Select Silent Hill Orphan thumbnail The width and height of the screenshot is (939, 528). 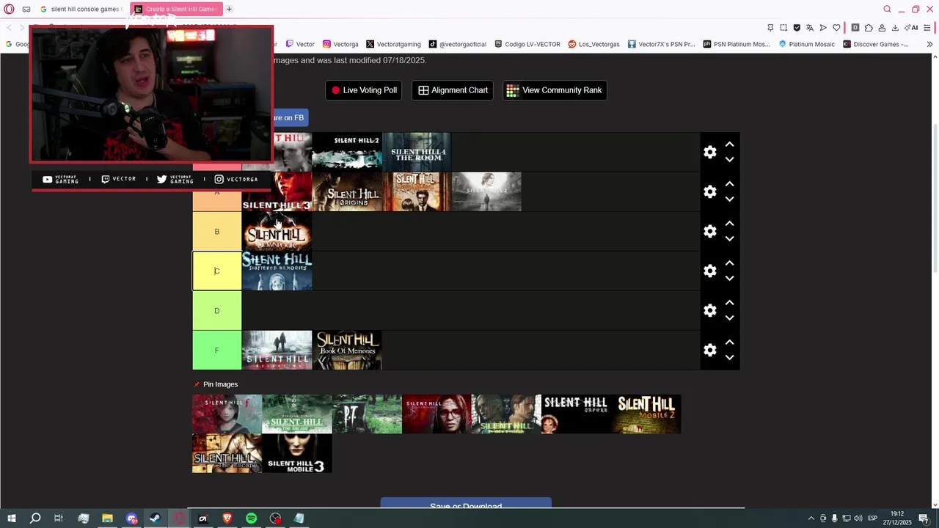tap(577, 414)
